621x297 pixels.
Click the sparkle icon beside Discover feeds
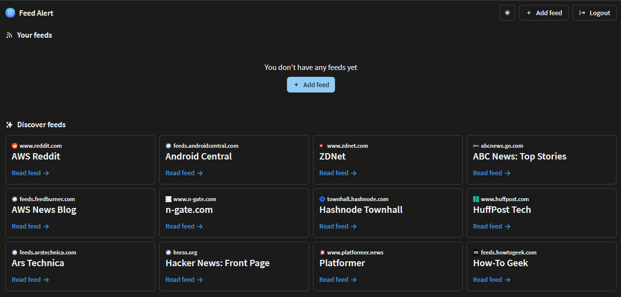click(9, 125)
